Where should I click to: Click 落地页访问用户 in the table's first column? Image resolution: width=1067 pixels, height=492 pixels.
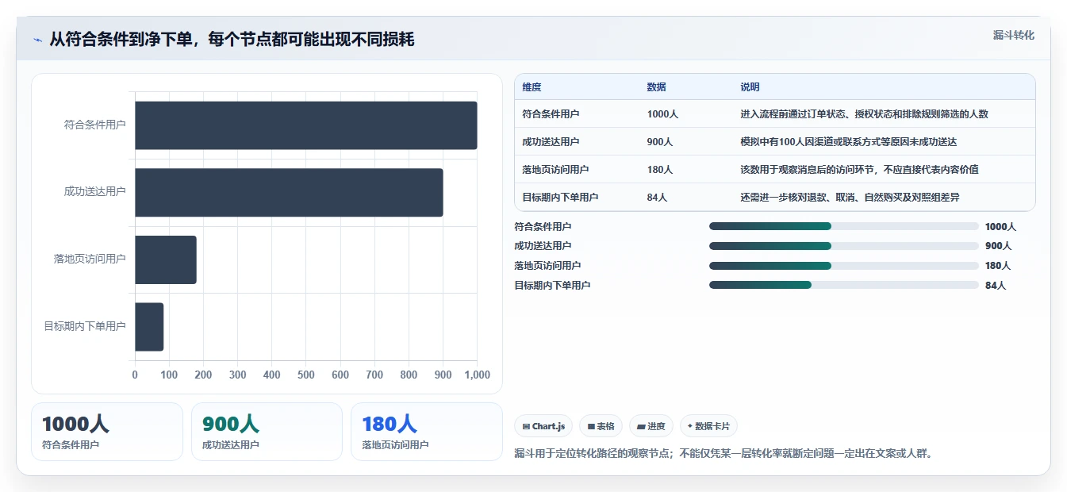click(x=555, y=170)
